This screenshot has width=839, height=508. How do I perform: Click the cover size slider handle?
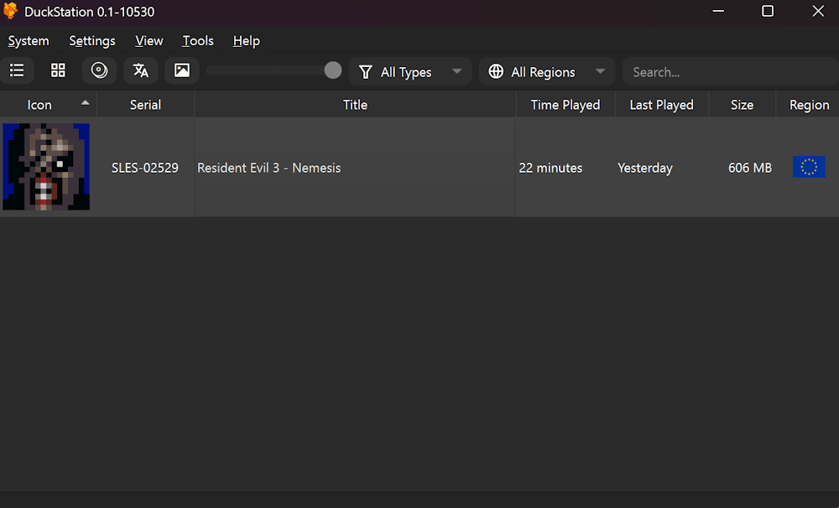tap(333, 70)
